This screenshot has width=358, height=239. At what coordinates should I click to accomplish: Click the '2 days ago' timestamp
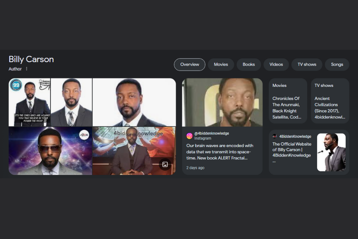[x=195, y=168]
